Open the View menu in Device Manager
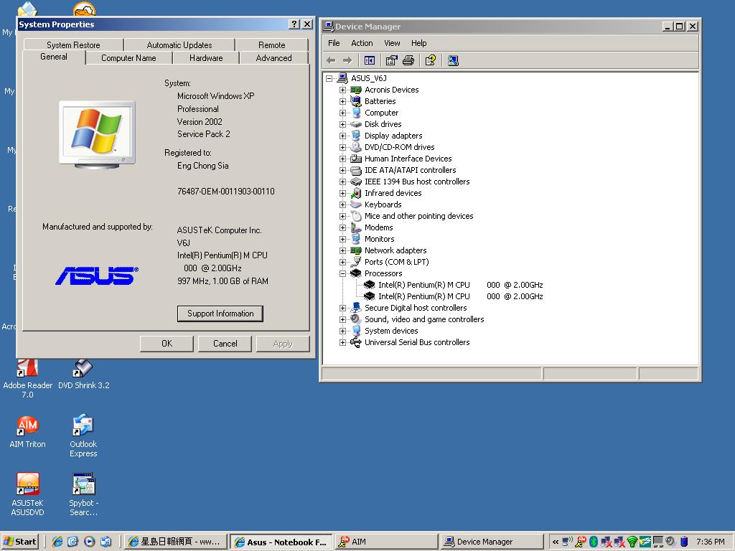 392,43
